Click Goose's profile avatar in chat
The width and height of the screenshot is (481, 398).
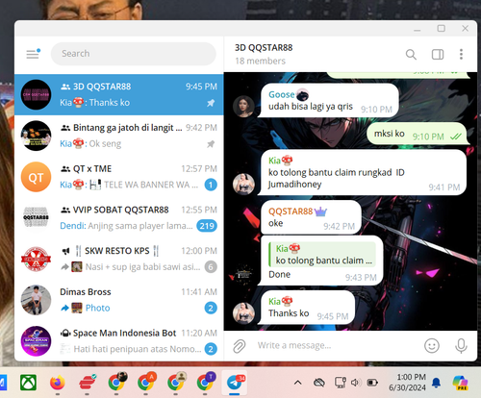[243, 106]
